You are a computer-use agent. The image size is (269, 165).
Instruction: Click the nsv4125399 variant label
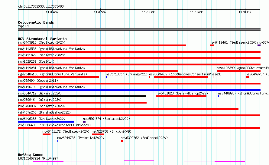(x=243, y=68)
